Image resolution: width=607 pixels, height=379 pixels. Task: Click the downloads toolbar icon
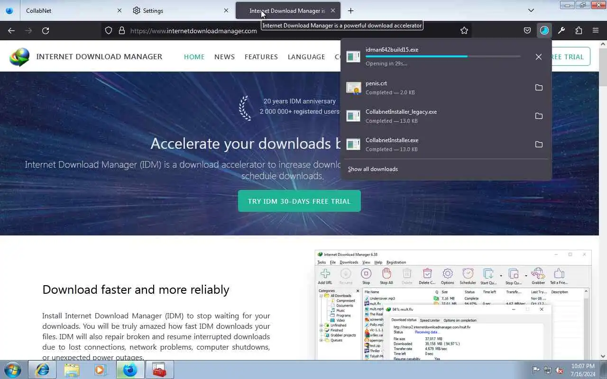[x=544, y=31]
